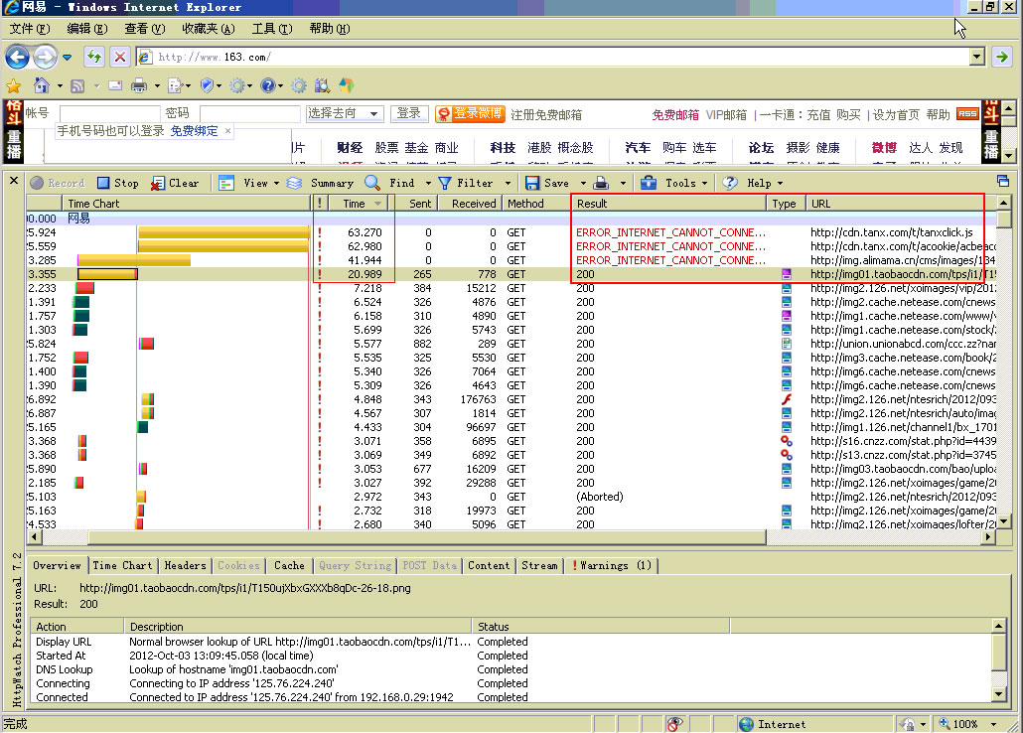Switch to the Headers tab

pyautogui.click(x=185, y=565)
